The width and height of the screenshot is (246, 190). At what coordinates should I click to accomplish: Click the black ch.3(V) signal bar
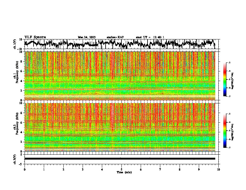tap(120, 159)
